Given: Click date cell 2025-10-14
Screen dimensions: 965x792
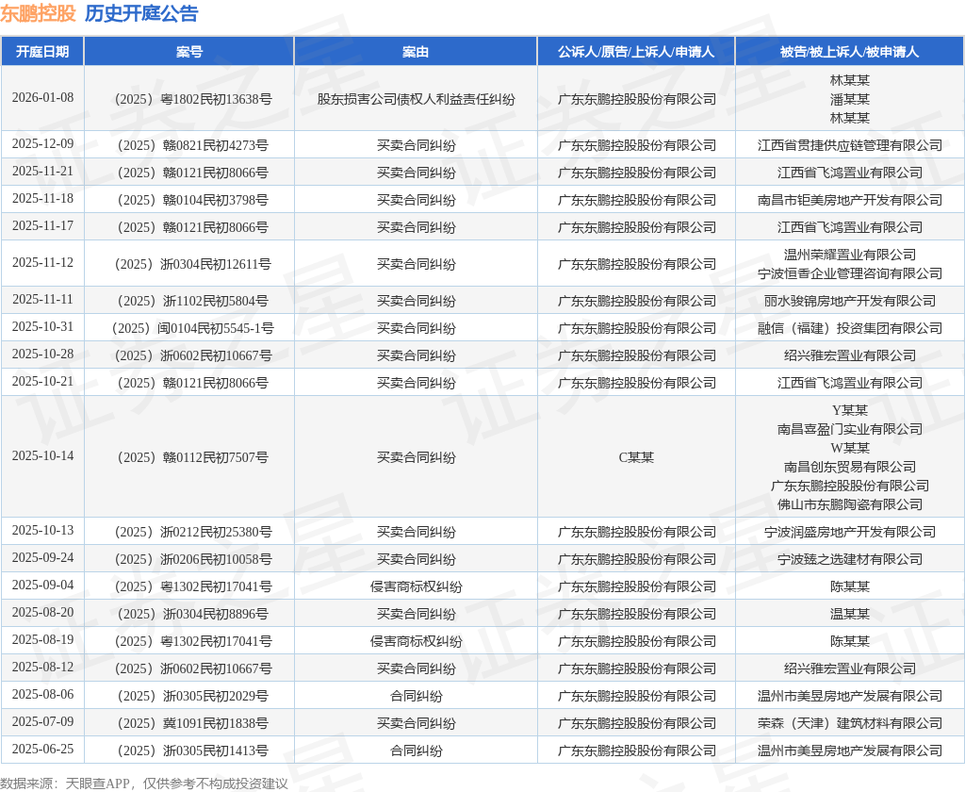Looking at the screenshot, I should (x=42, y=455).
